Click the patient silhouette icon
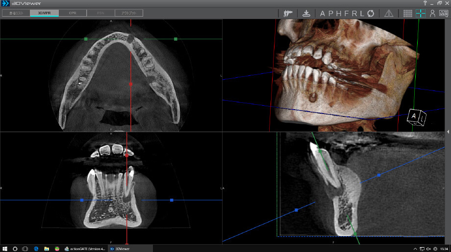451x252 pixels. click(x=432, y=13)
